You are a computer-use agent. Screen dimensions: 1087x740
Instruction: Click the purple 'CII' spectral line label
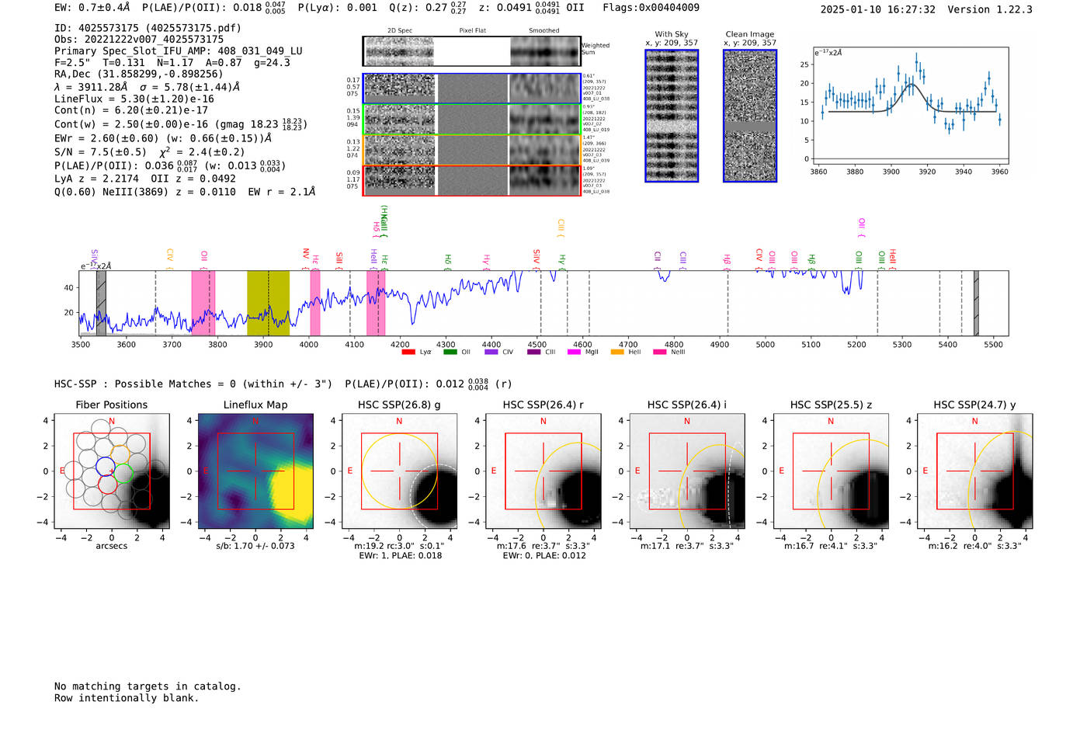tap(657, 259)
